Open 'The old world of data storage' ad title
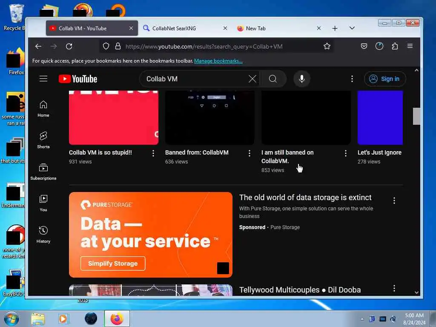This screenshot has width=436, height=327. [305, 198]
